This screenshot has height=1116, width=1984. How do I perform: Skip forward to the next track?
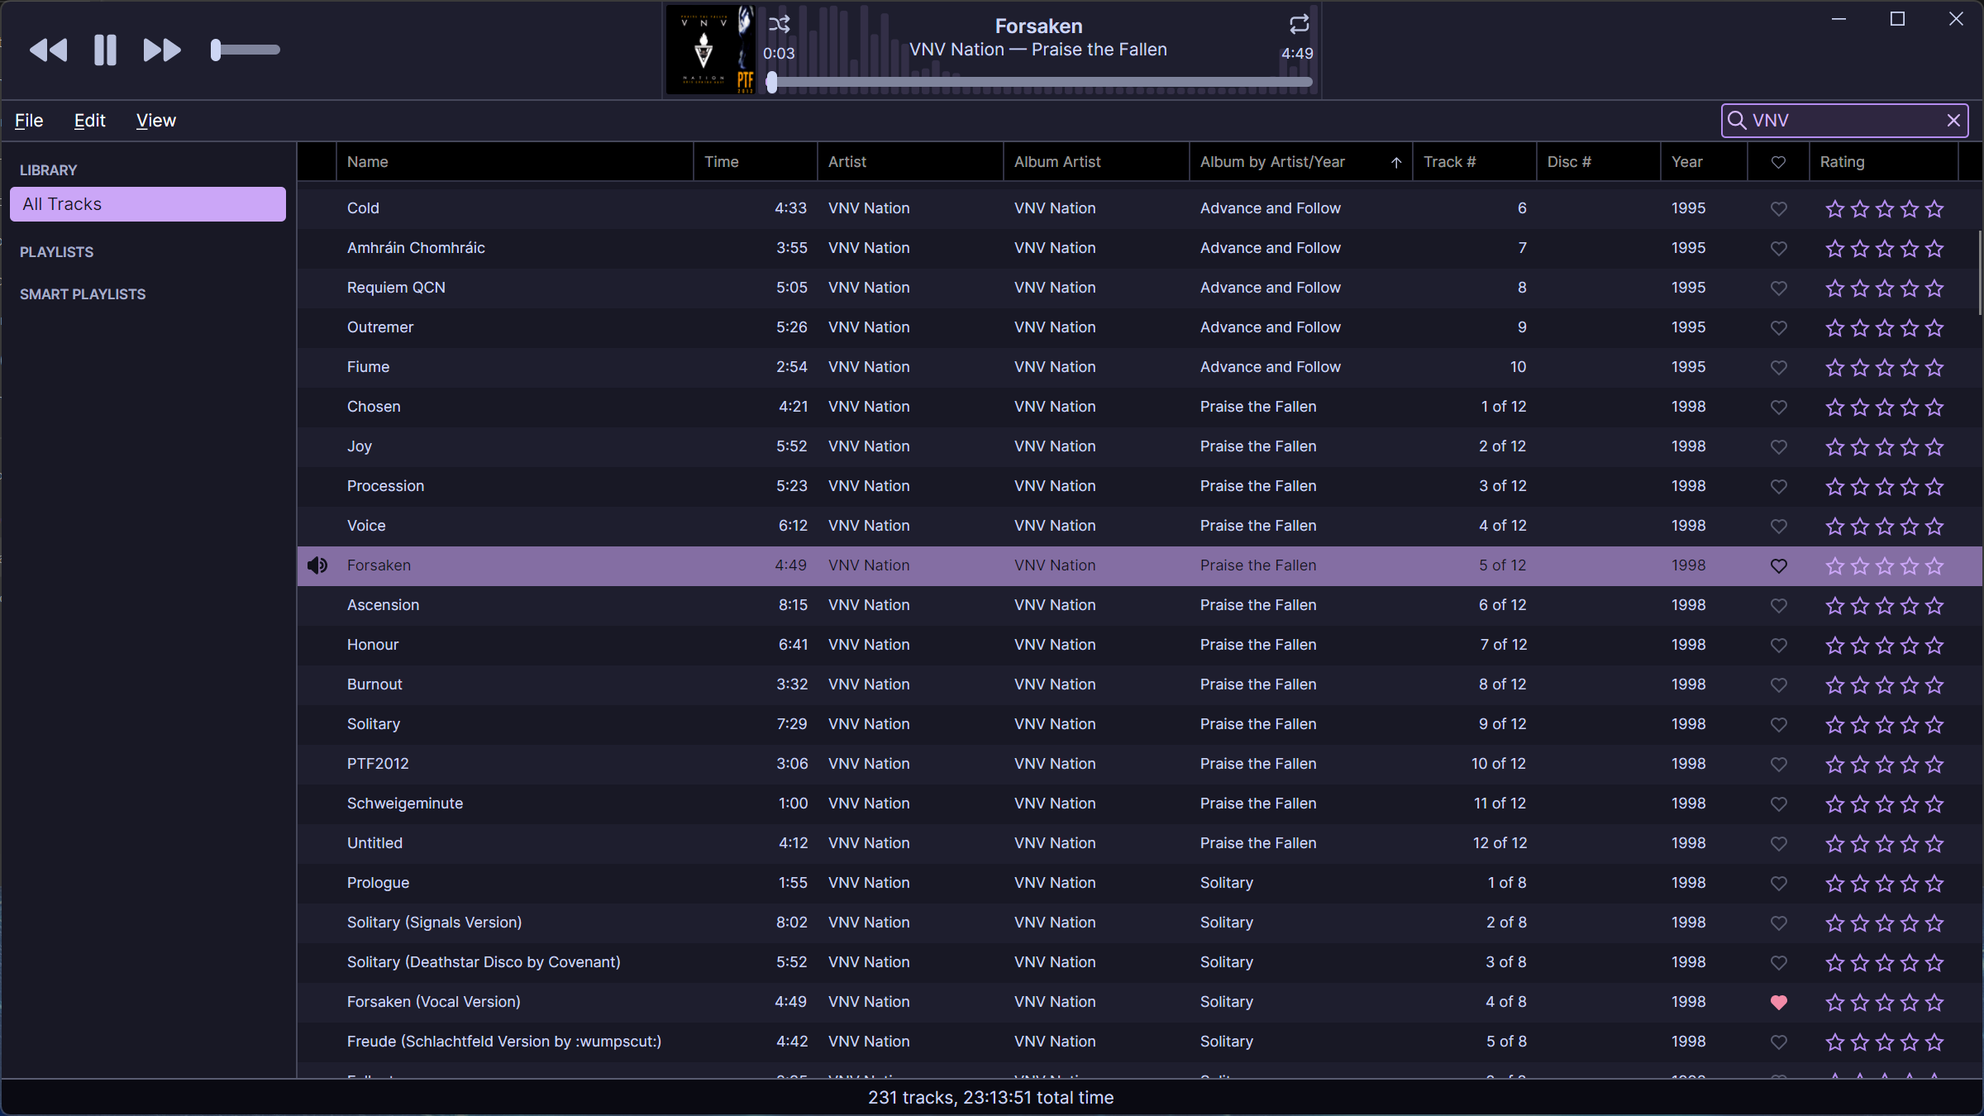click(162, 50)
